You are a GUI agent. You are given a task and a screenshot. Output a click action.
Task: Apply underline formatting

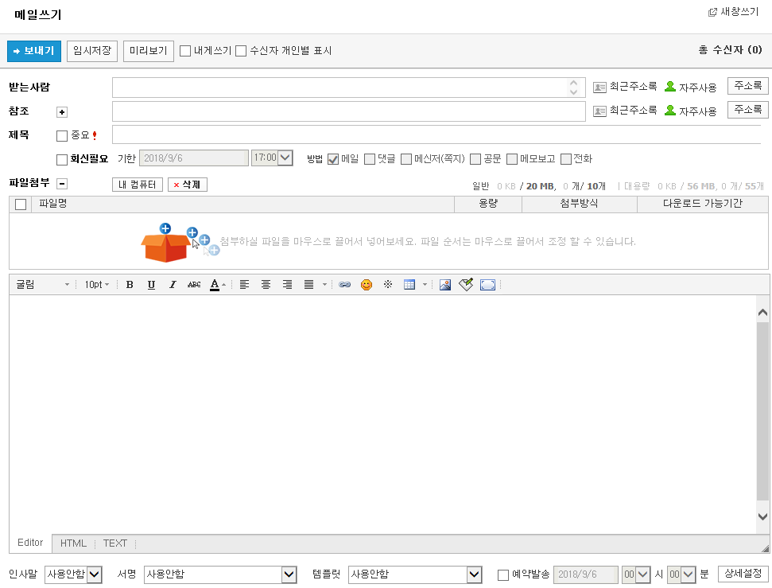tap(151, 285)
